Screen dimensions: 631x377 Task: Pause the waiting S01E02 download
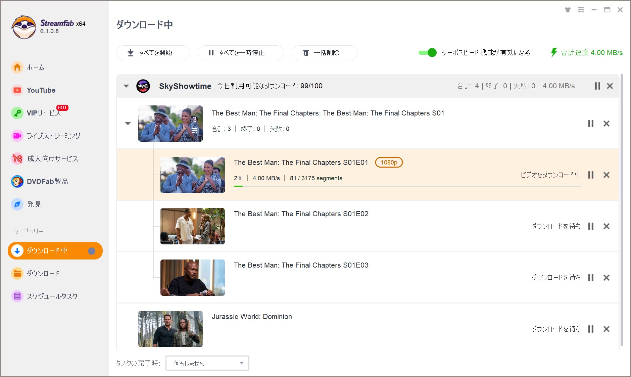[591, 226]
